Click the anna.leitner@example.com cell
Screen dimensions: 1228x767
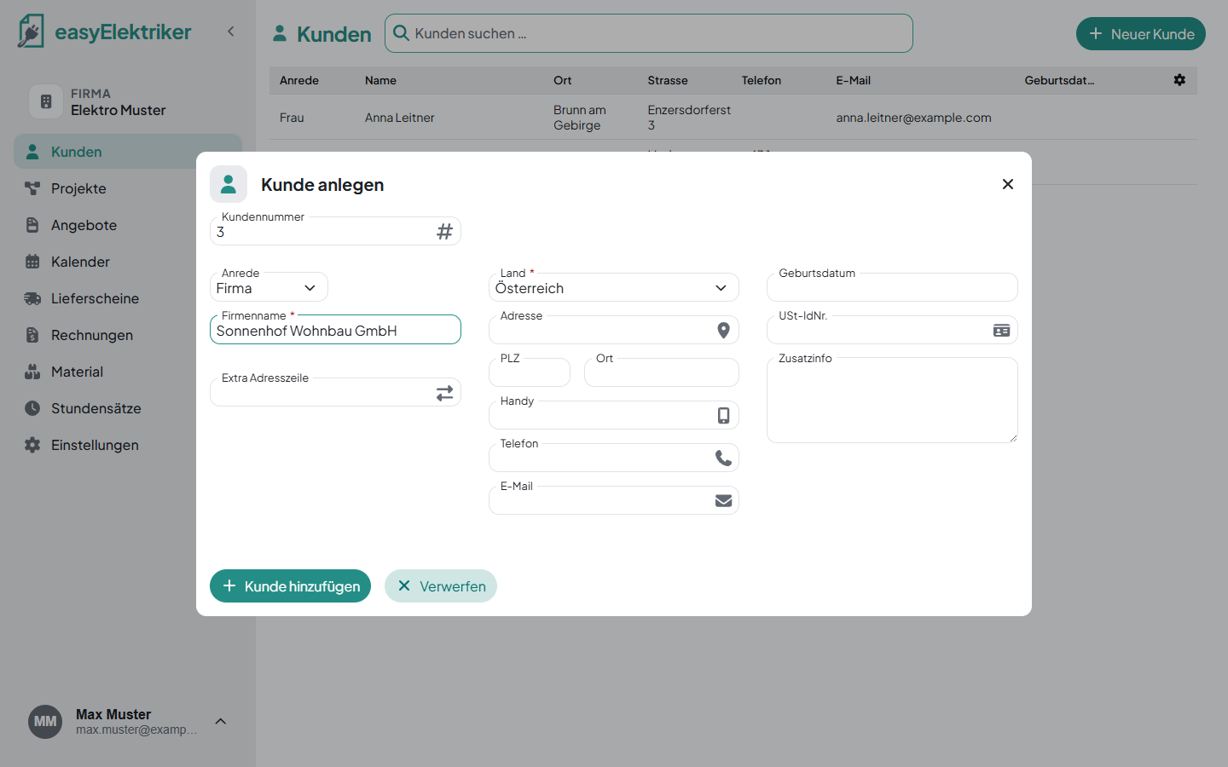(x=913, y=118)
